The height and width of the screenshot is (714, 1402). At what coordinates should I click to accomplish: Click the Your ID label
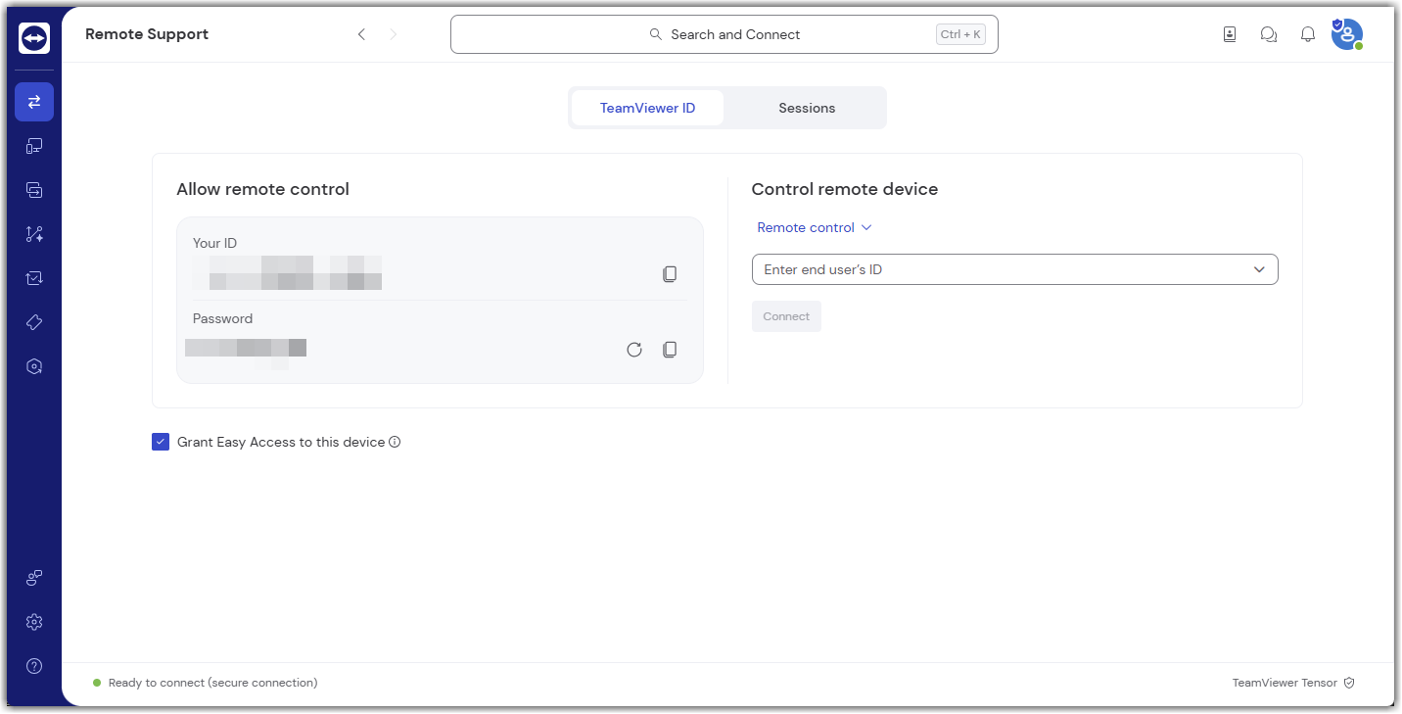pos(214,243)
